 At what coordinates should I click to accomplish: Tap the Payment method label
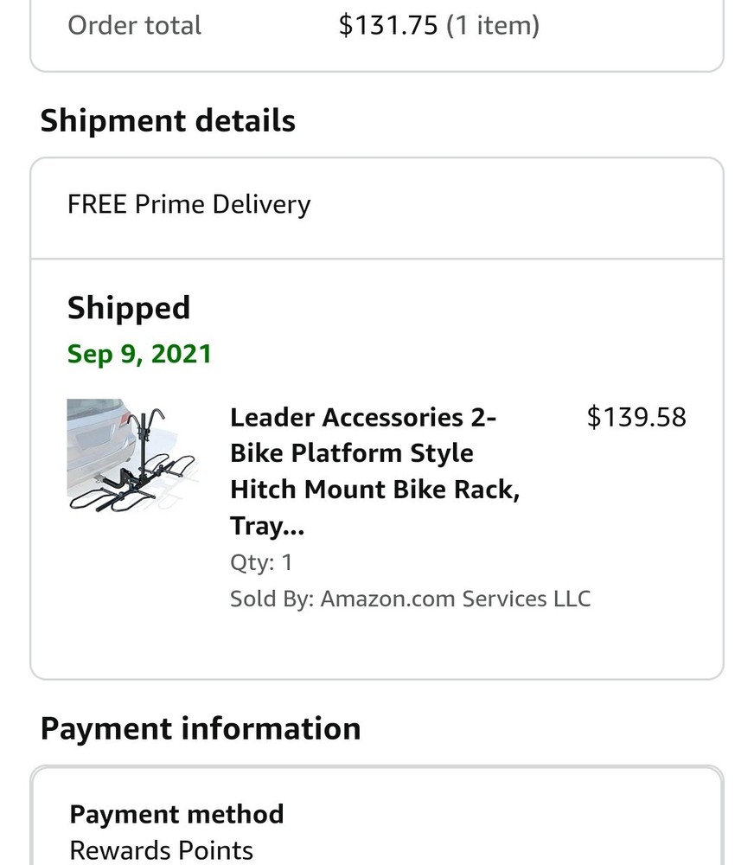pyautogui.click(x=176, y=814)
